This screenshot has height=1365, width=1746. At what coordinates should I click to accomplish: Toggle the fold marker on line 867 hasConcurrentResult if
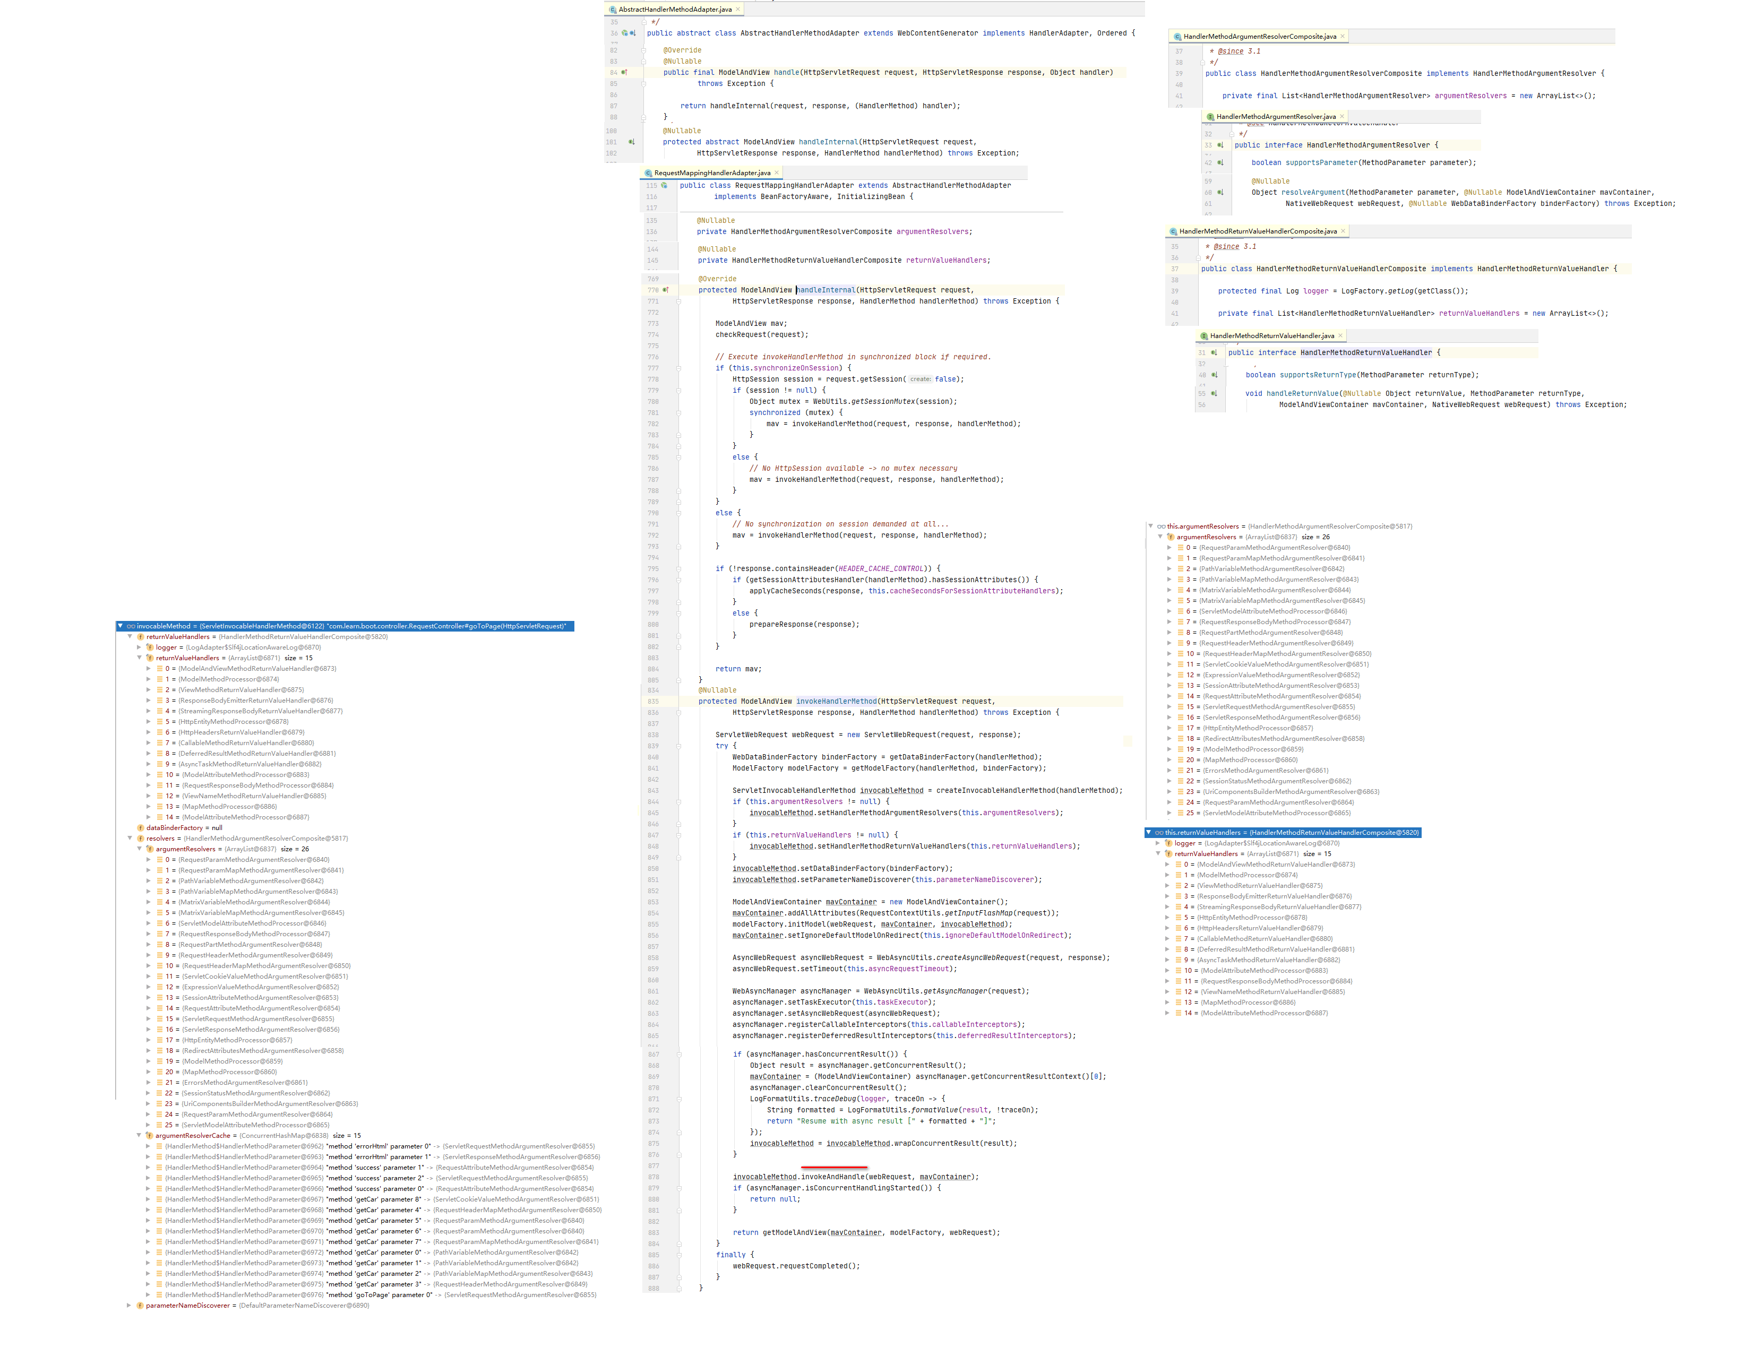coord(679,1054)
